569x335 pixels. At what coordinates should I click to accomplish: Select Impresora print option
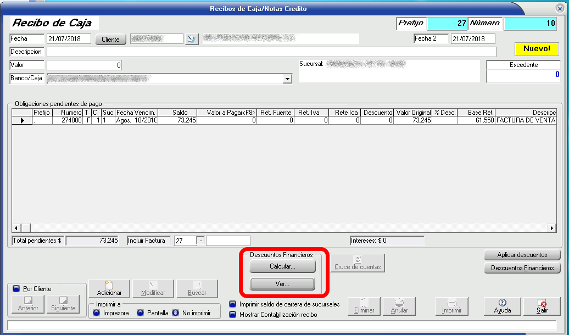click(97, 313)
